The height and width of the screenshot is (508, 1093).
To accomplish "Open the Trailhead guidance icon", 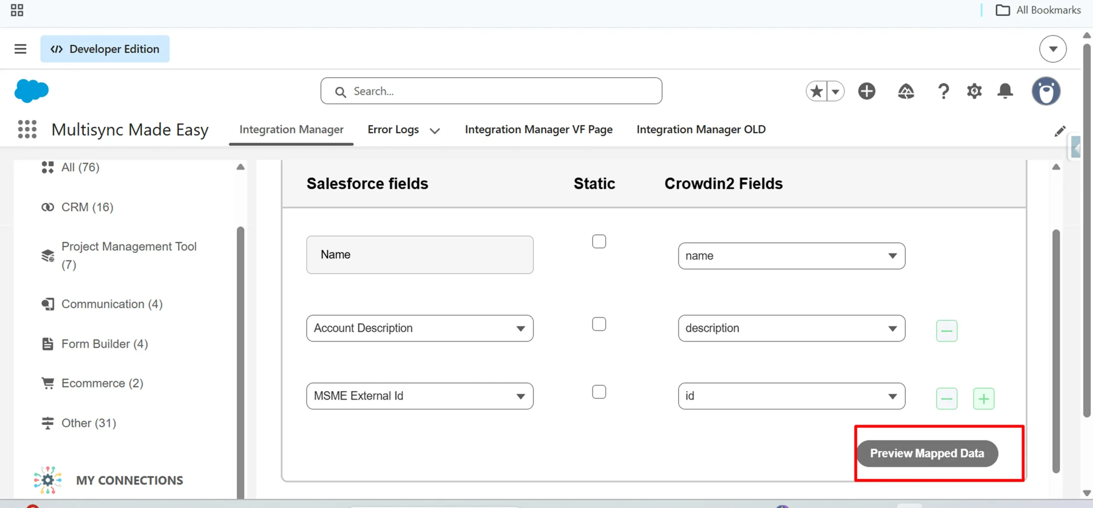I will 906,91.
